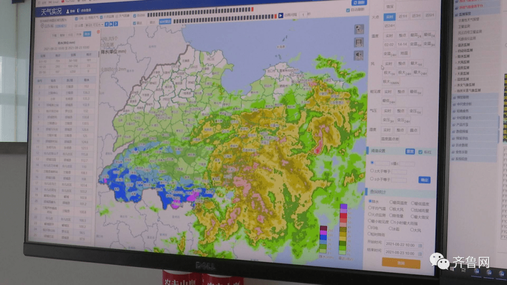
Task: Click the radar timeline progress bar
Action: click(x=225, y=19)
